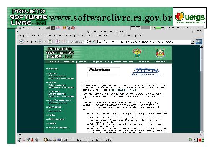Click inside the URL address field
This screenshot has height=151, width=214.
coord(144,42)
